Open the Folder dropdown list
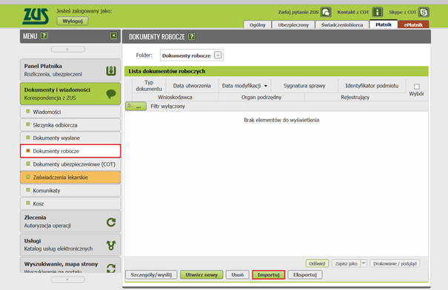This screenshot has width=448, height=290. coord(218,55)
